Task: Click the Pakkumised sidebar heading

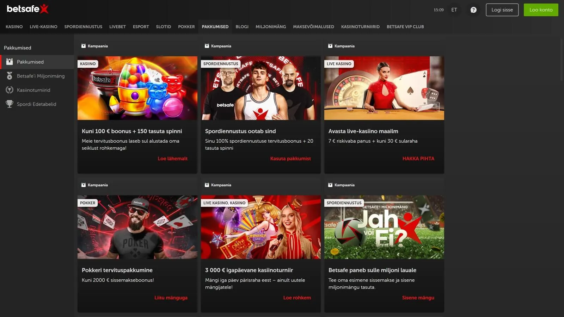Action: [17, 48]
